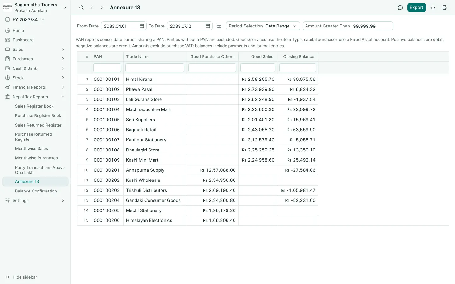Open Sales Register Book
The width and height of the screenshot is (455, 284).
[34, 106]
